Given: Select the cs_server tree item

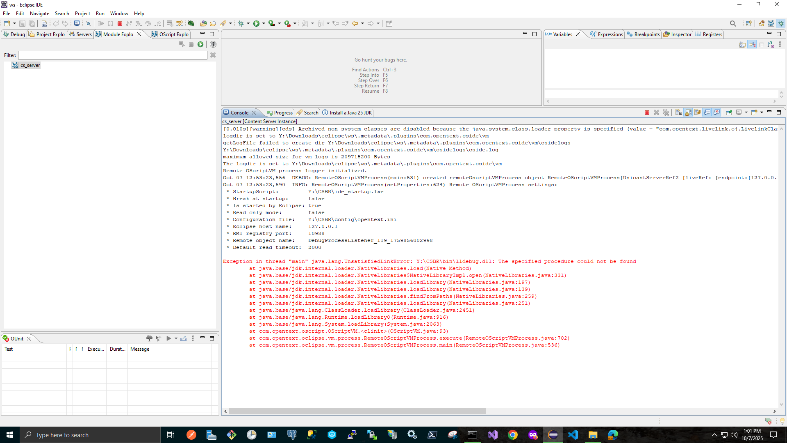Looking at the screenshot, I should click(x=30, y=65).
